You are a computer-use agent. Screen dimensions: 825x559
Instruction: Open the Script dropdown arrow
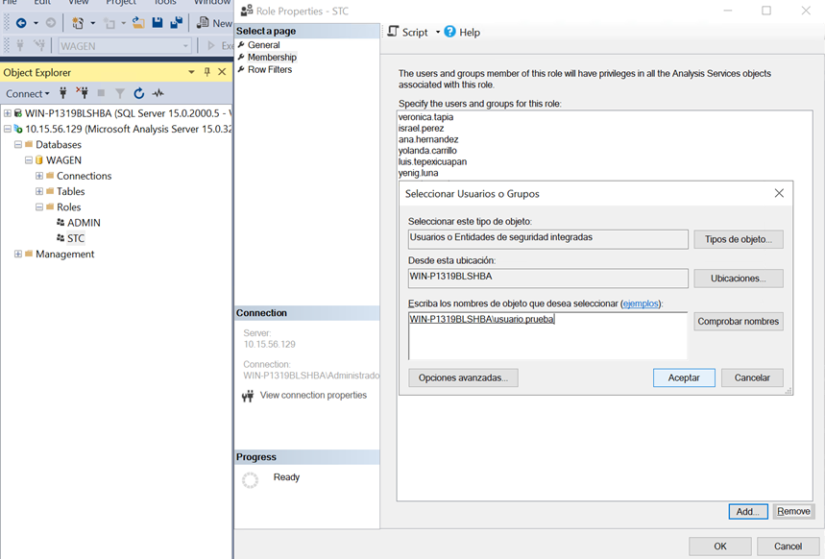point(438,32)
